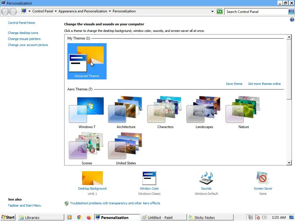The width and height of the screenshot is (295, 221).
Task: Click the Control Panel icon in address bar
Action: point(24,11)
